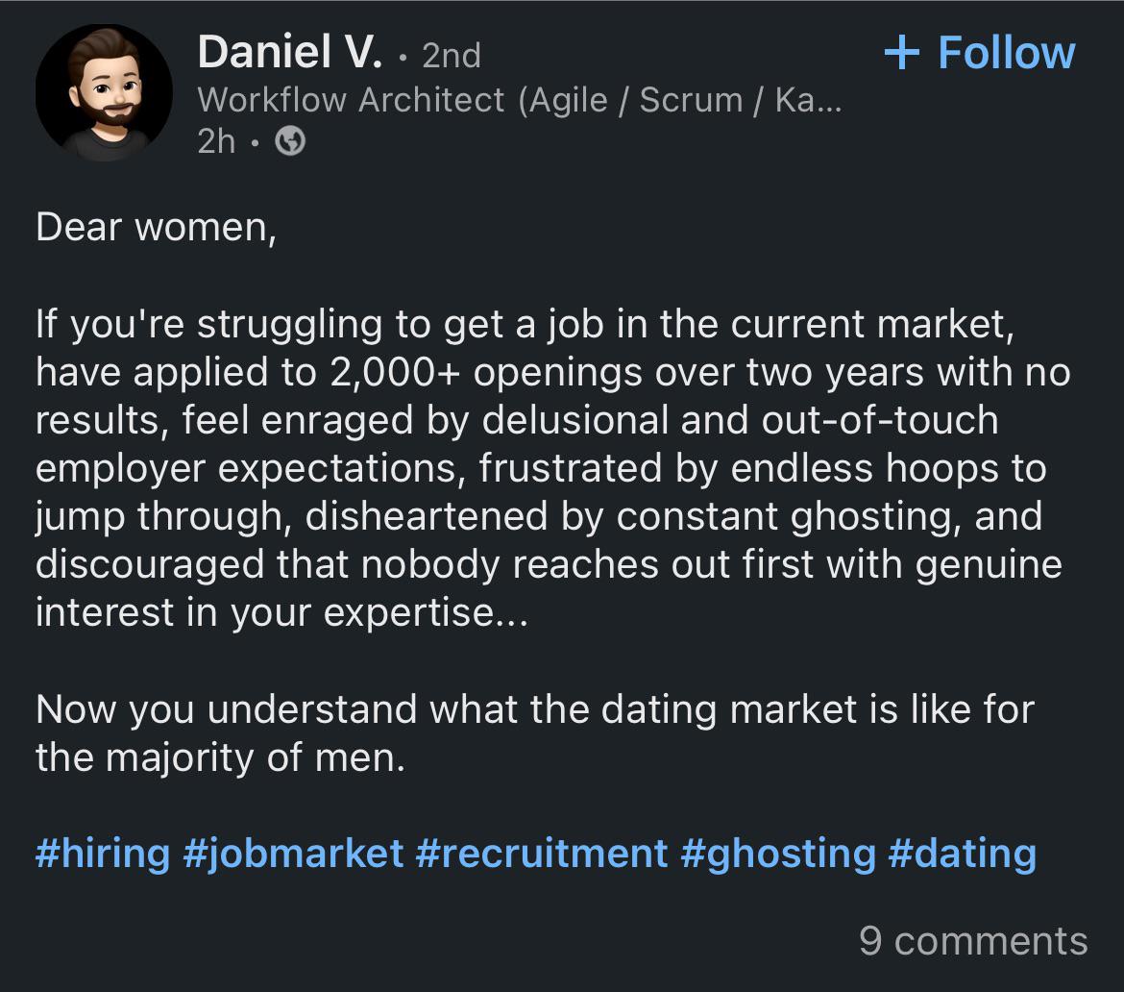Click the 'Dear women,' greeting line

point(156,227)
